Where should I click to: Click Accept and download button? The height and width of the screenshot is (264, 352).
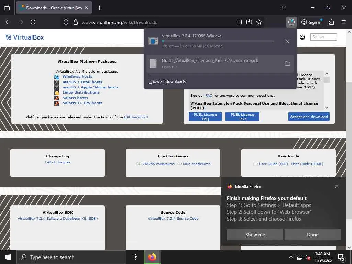click(x=309, y=117)
